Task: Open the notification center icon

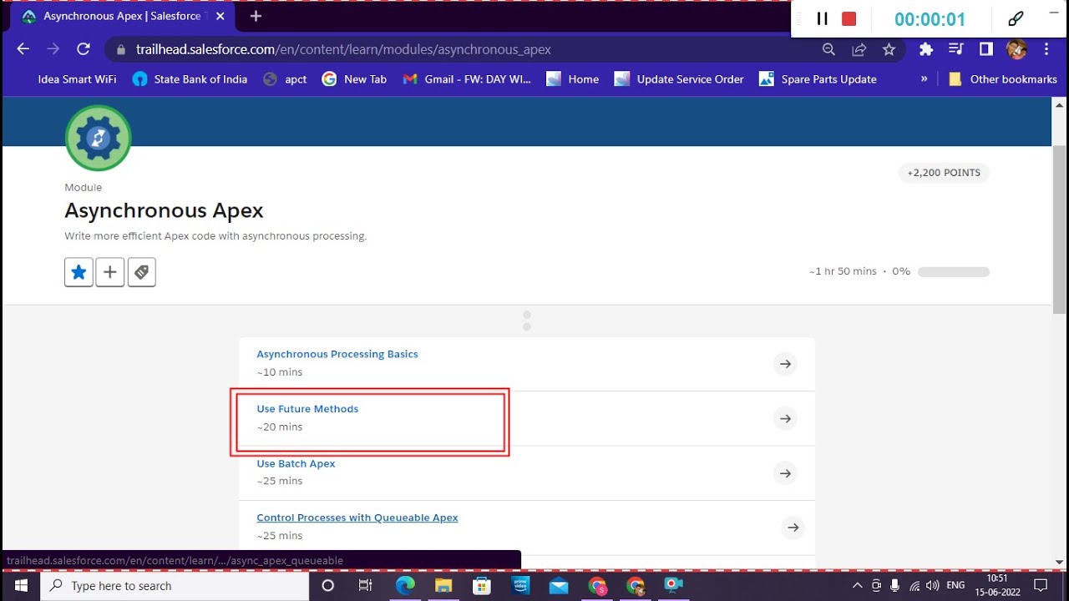Action: coord(1041,586)
